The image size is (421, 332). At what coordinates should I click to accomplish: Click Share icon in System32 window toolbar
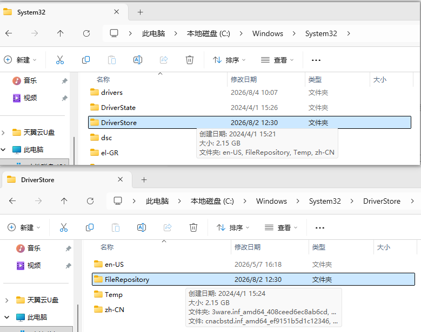[x=164, y=60]
